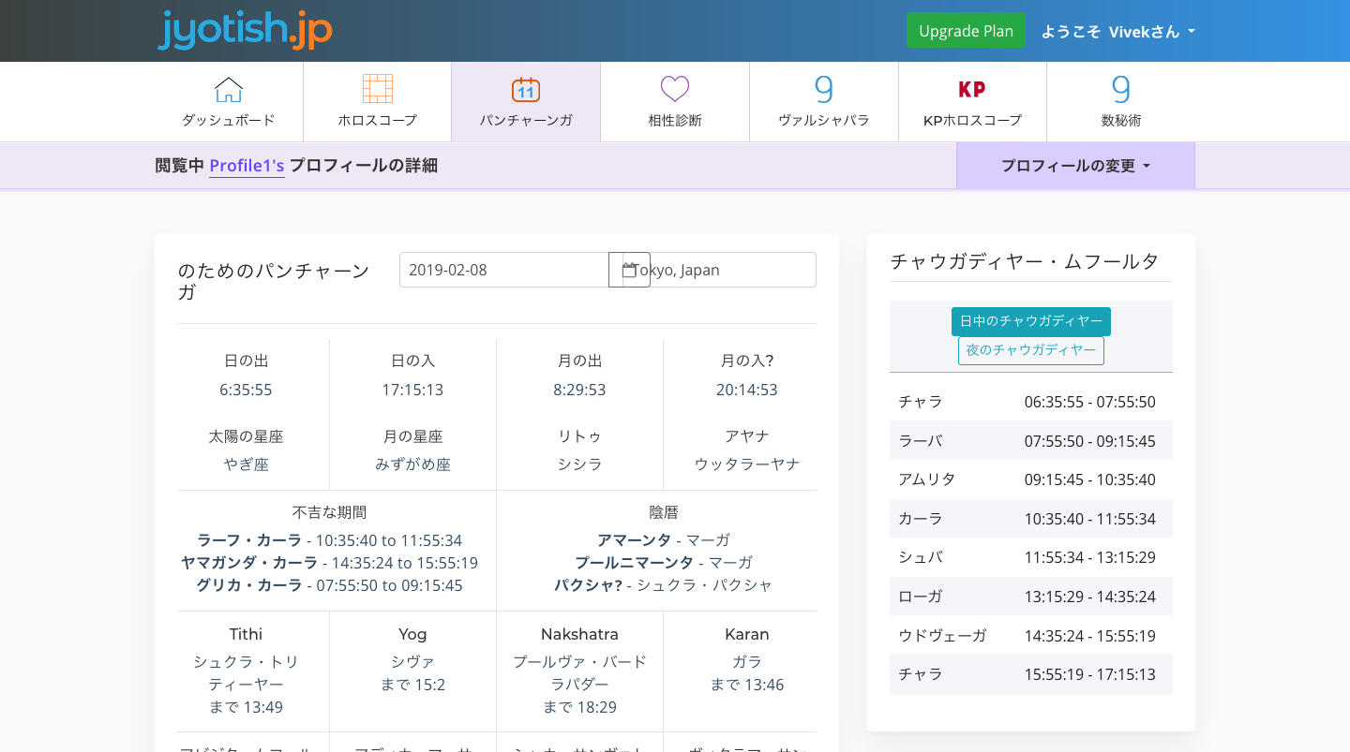This screenshot has height=752, width=1350.
Task: Open the Dashboard house icon
Action: click(228, 90)
